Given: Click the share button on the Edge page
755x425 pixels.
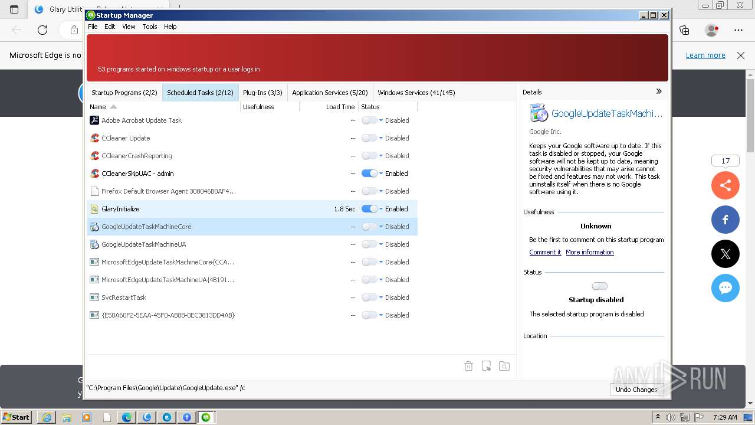Looking at the screenshot, I should (726, 185).
